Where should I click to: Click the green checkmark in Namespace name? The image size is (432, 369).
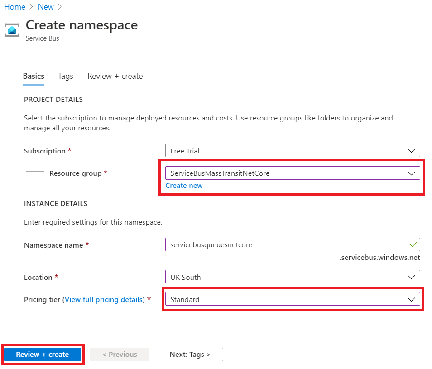click(x=413, y=244)
